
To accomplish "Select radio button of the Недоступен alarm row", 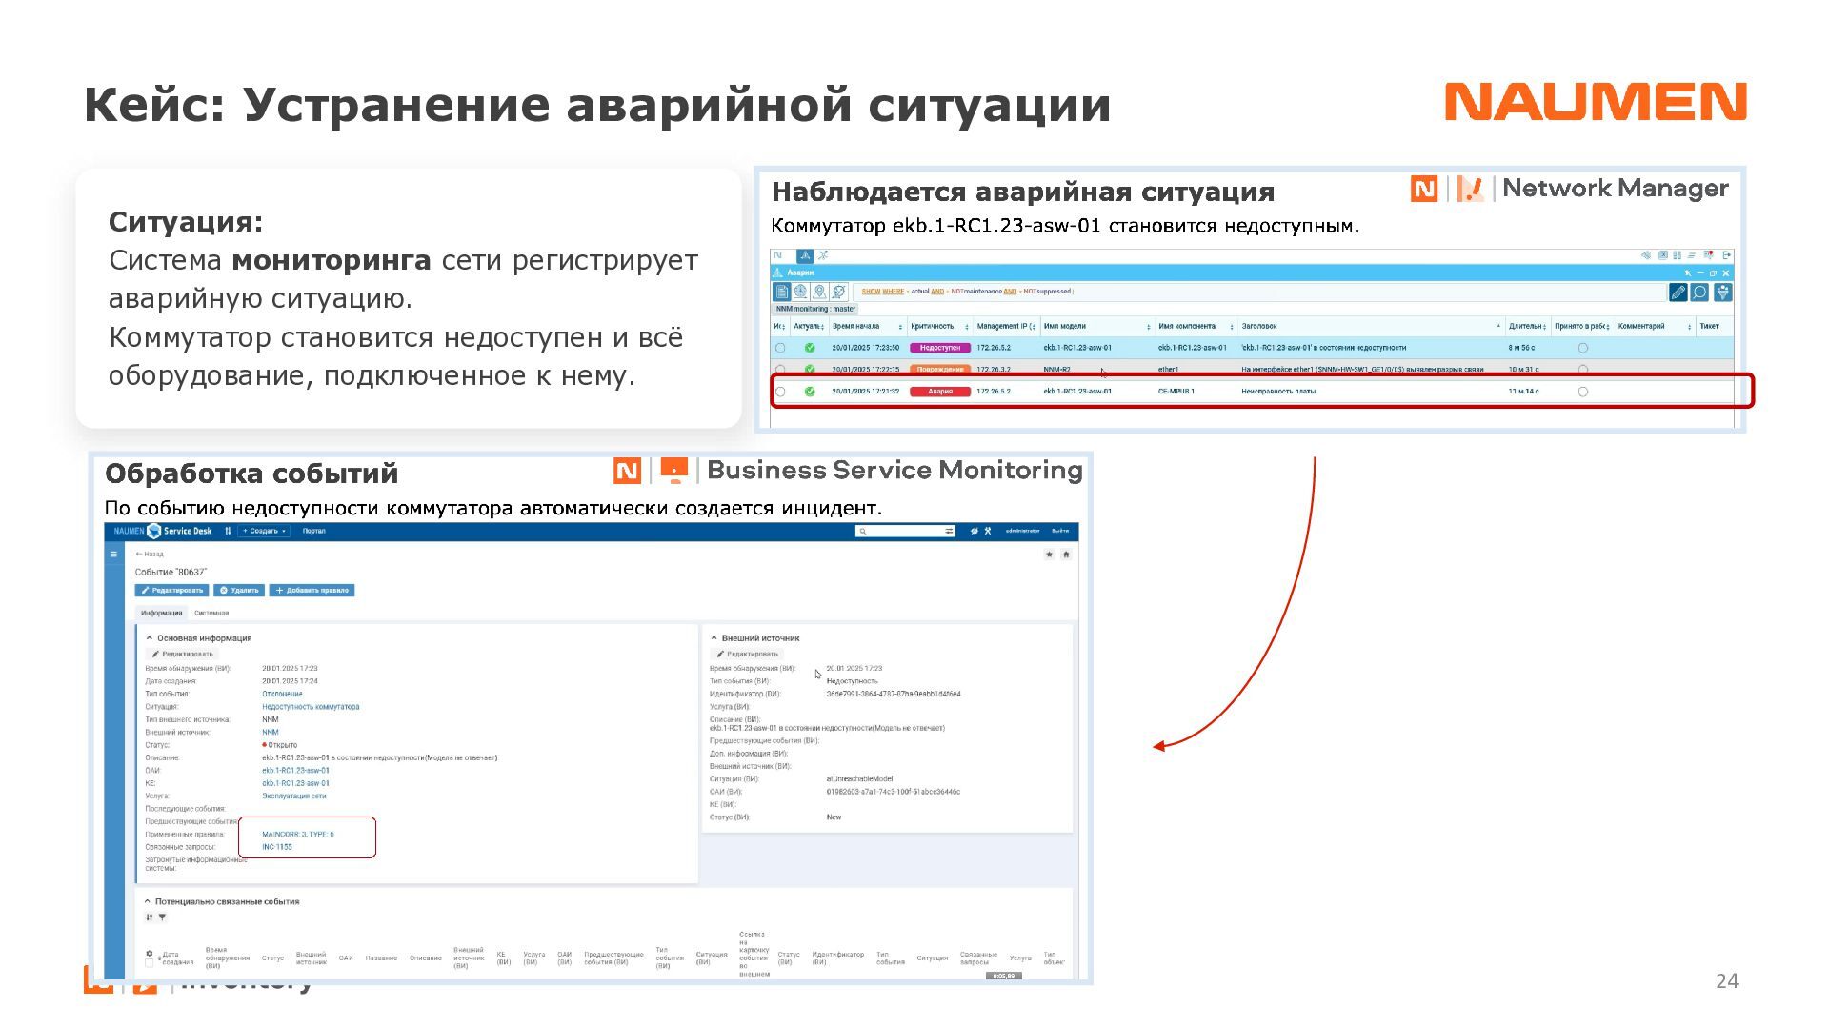I will 780,348.
